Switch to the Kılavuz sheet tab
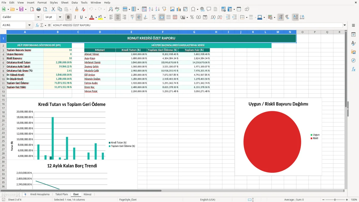Viewport: 359px width, 202px height. (88, 194)
